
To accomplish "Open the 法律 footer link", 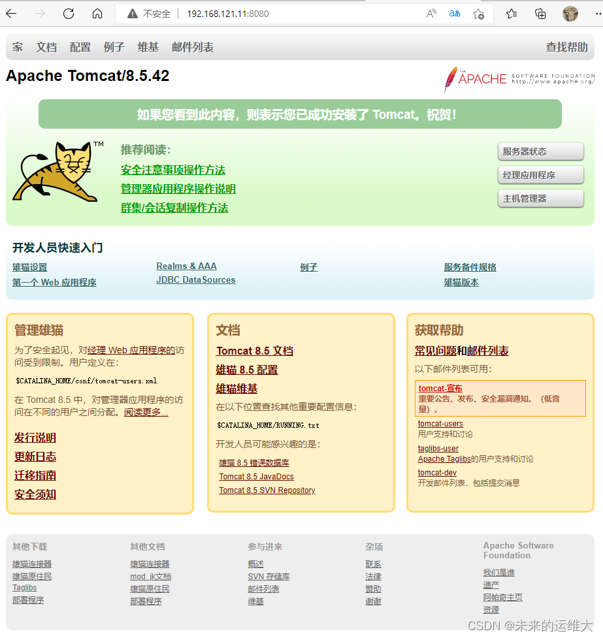I will pos(373,577).
